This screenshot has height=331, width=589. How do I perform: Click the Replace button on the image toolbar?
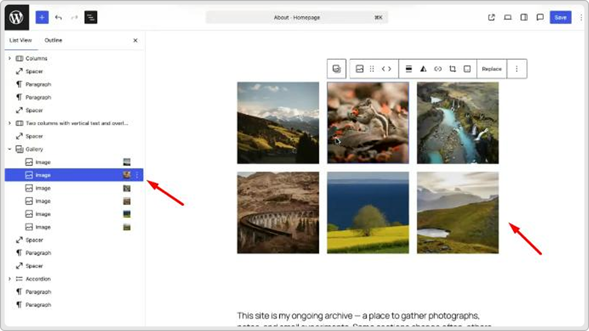[x=491, y=68]
